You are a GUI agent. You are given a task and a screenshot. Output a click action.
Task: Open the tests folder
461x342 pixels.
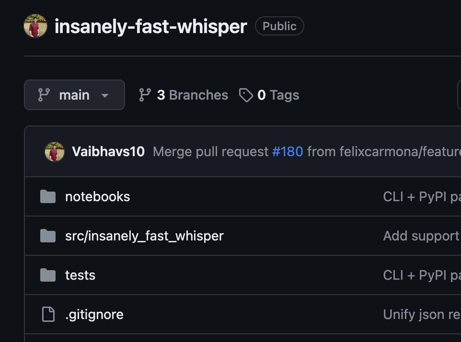coord(80,275)
